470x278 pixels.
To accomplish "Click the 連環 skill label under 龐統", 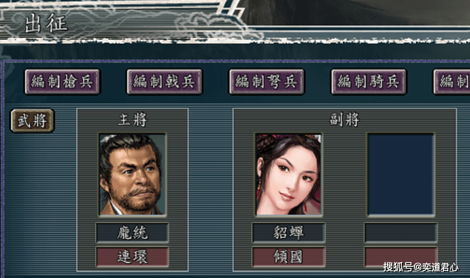I will 132,256.
